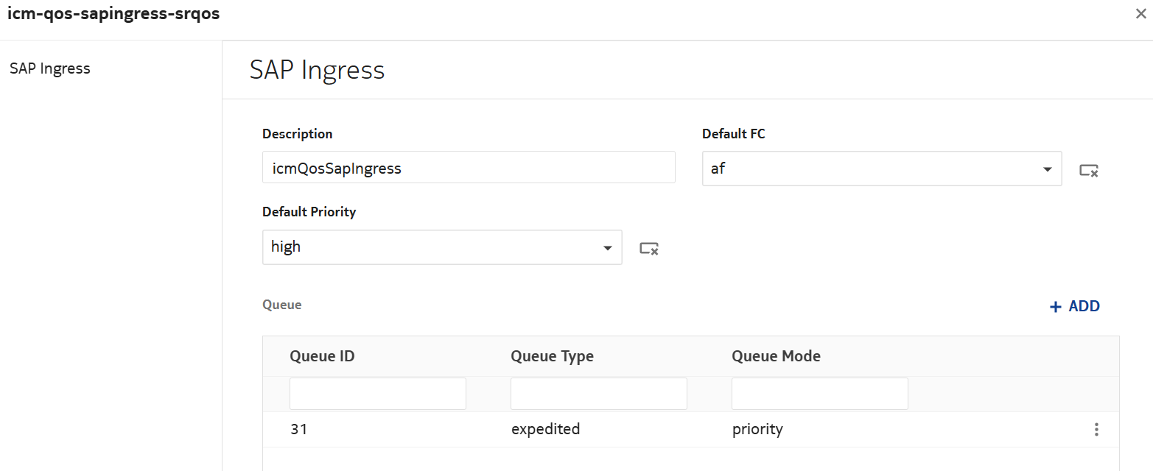Sort by the Queue Type column header

click(552, 356)
